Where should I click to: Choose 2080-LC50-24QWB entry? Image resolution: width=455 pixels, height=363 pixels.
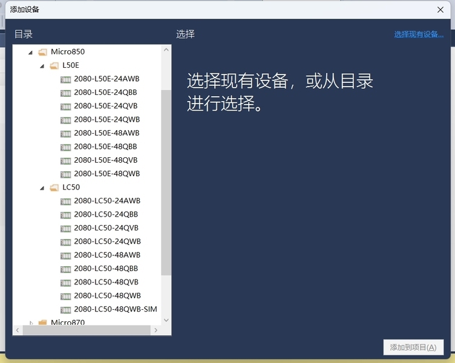pos(107,241)
